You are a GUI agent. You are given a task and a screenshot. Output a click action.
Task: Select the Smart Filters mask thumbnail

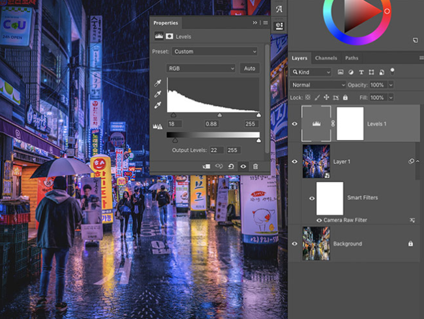[329, 199]
